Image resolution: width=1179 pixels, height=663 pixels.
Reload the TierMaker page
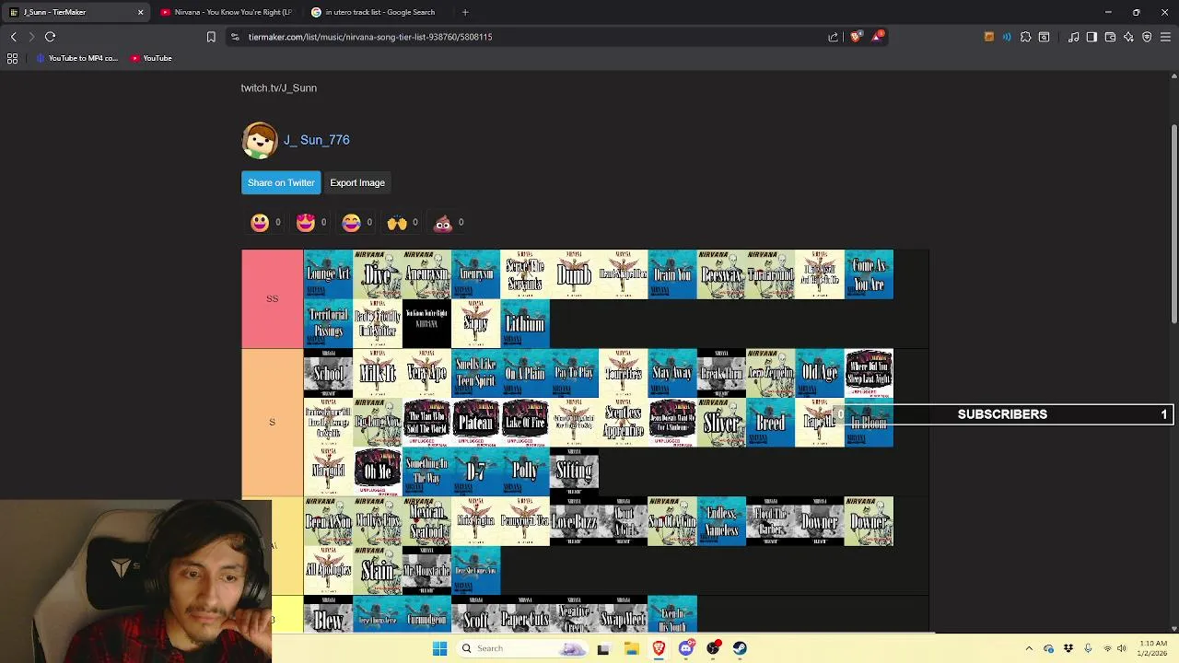point(50,37)
